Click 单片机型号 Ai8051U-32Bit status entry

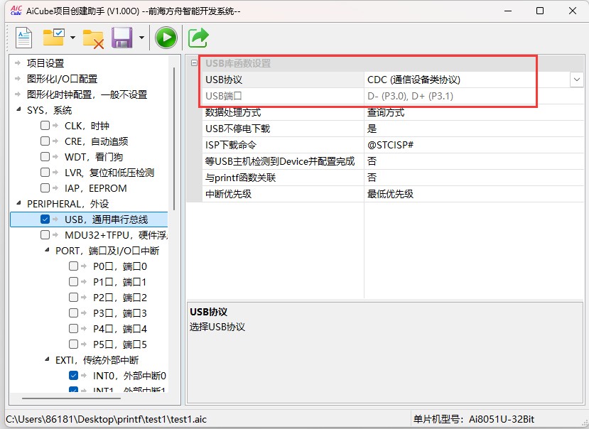pyautogui.click(x=474, y=419)
